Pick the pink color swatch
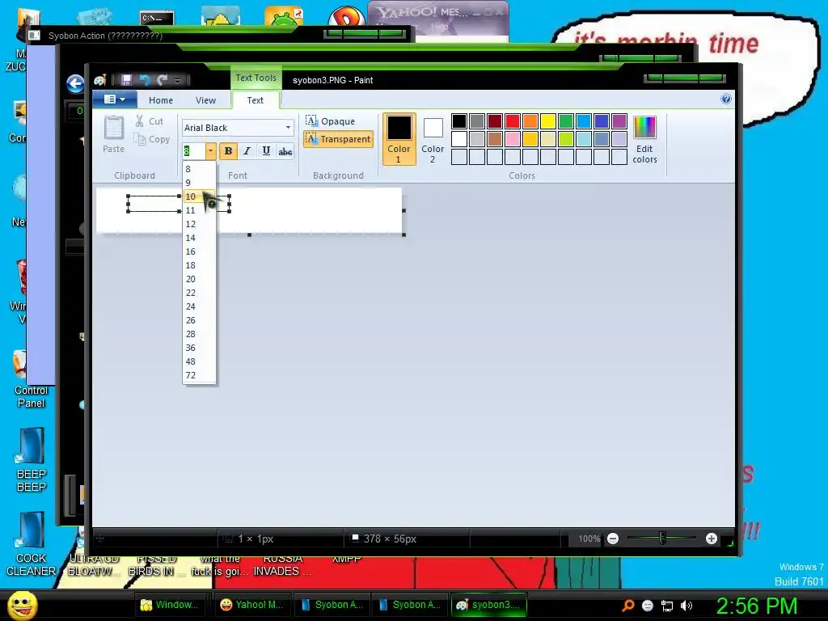Screen dimensions: 828x621 513,139
